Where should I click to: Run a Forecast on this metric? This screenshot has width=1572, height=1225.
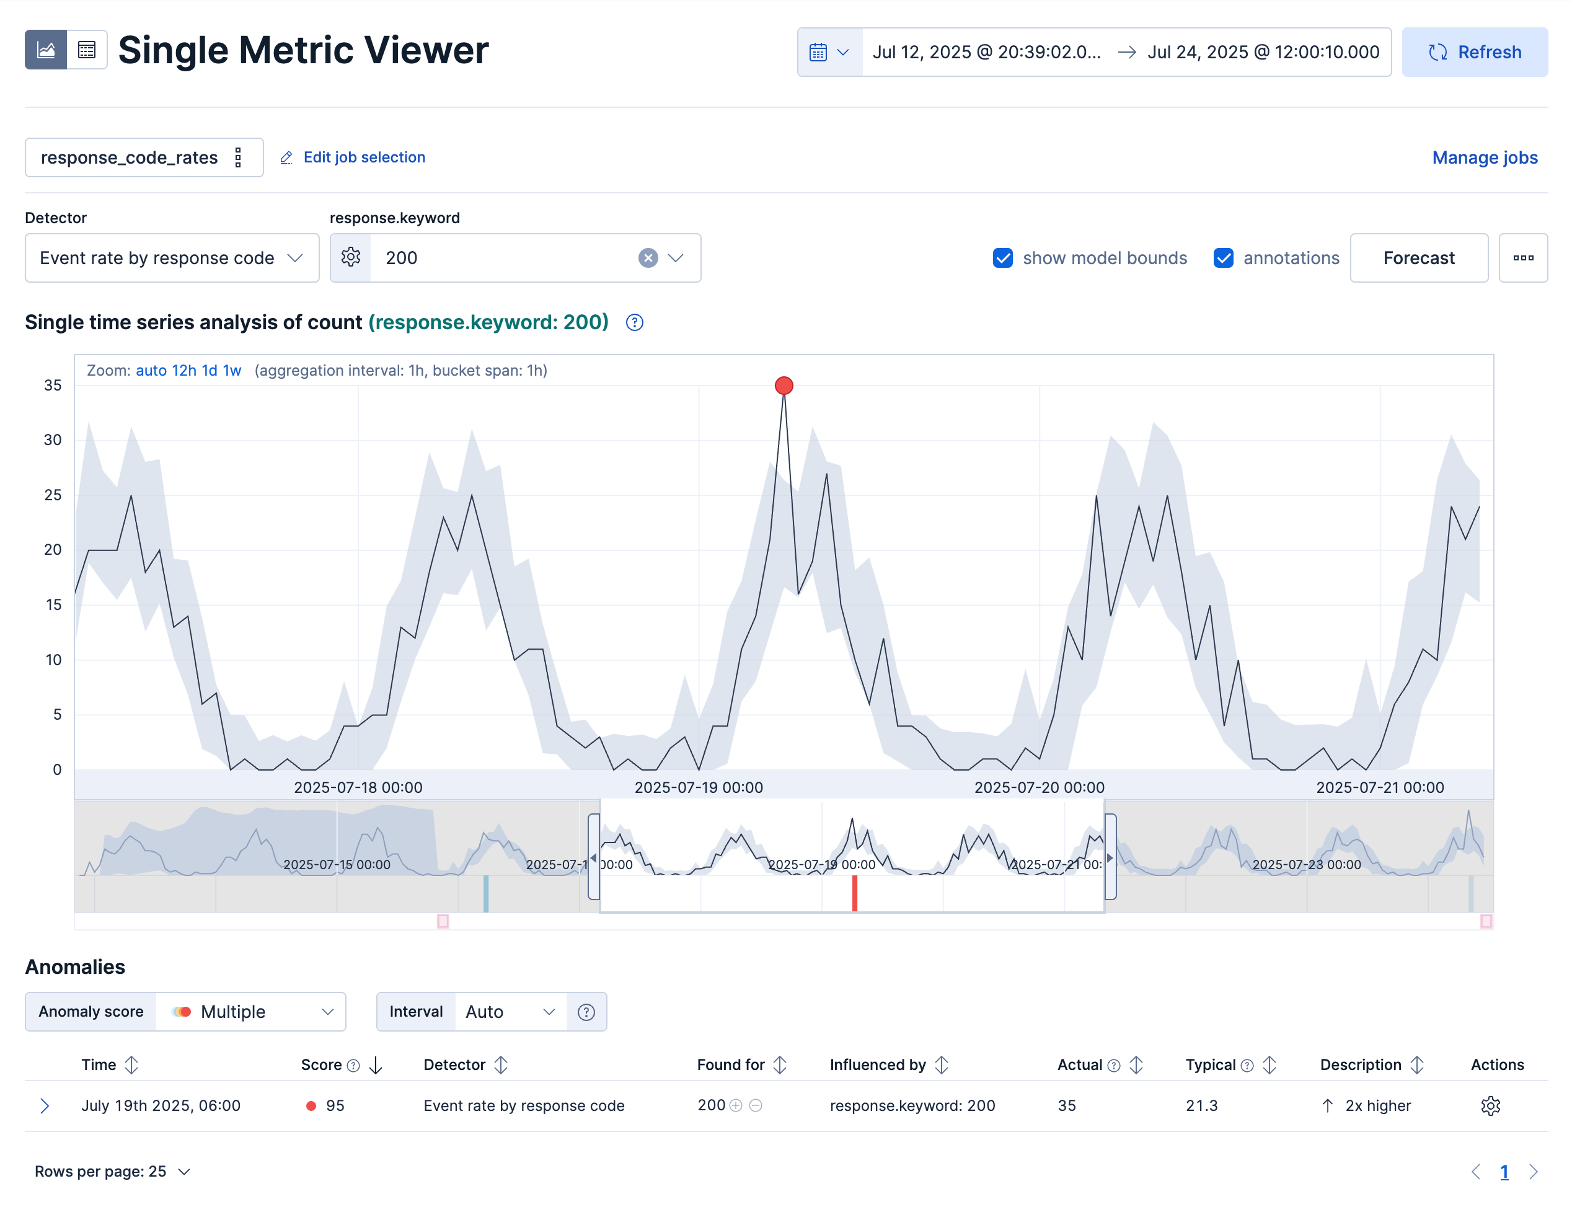tap(1418, 258)
